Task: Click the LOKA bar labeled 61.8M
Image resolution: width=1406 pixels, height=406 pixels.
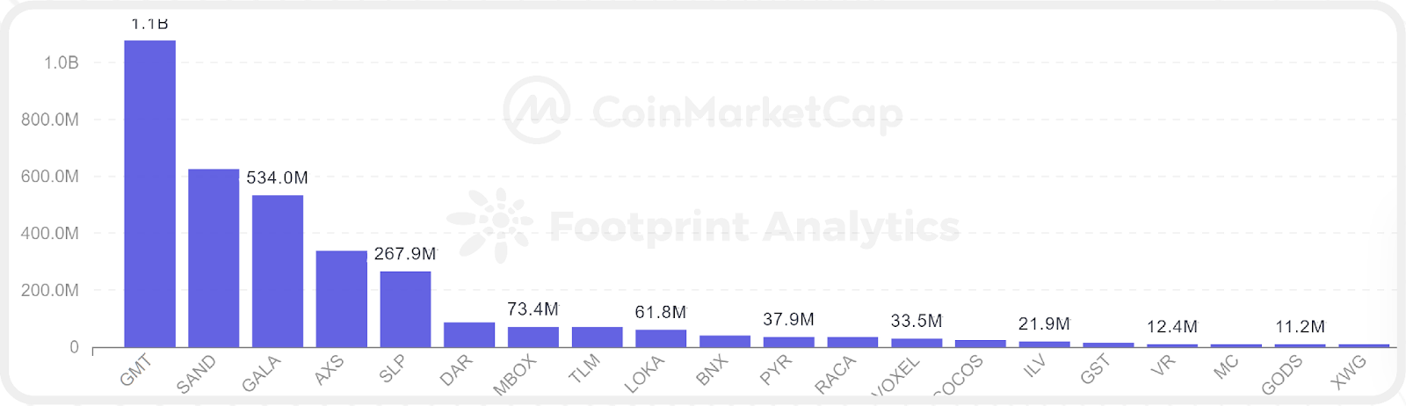Action: [x=661, y=338]
